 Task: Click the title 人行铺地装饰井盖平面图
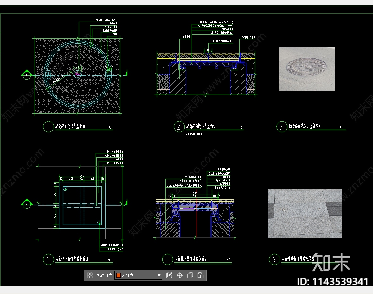pos(72,259)
